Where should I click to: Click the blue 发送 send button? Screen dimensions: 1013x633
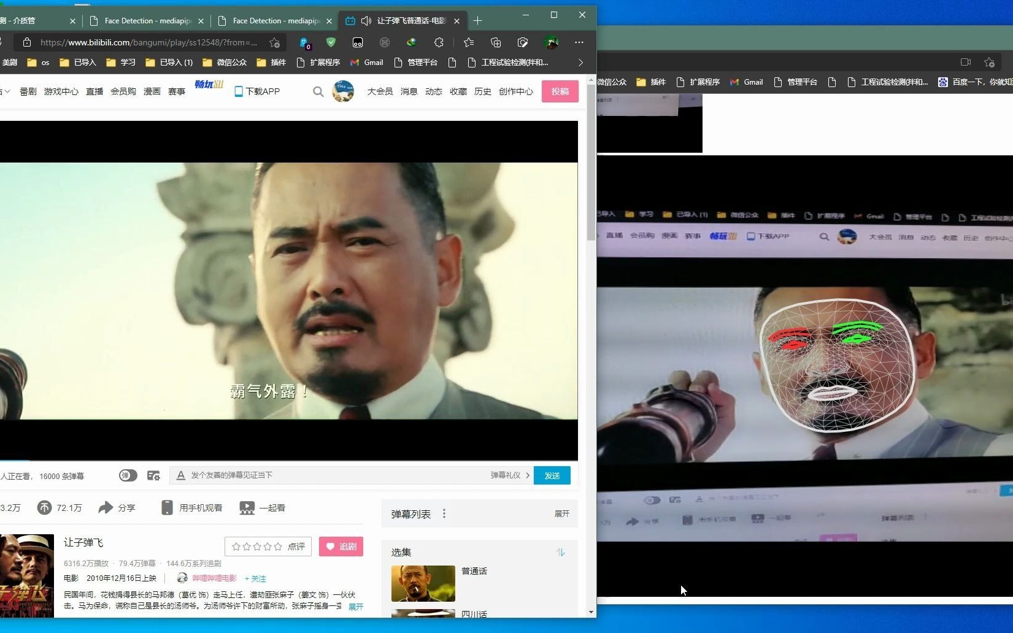pyautogui.click(x=552, y=475)
